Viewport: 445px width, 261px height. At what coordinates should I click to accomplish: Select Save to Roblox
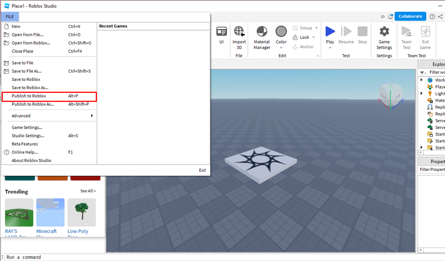pos(49,79)
